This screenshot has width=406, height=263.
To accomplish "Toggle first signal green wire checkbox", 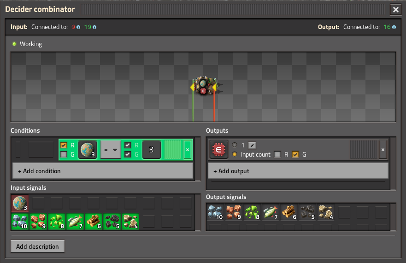I will [x=64, y=155].
